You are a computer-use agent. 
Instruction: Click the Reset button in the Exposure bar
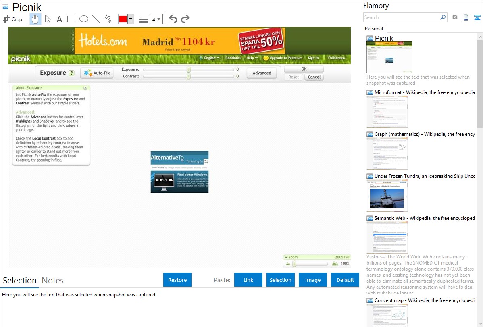point(294,77)
